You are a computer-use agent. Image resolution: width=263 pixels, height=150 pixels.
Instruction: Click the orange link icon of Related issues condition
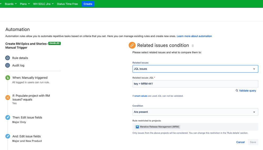point(132,45)
